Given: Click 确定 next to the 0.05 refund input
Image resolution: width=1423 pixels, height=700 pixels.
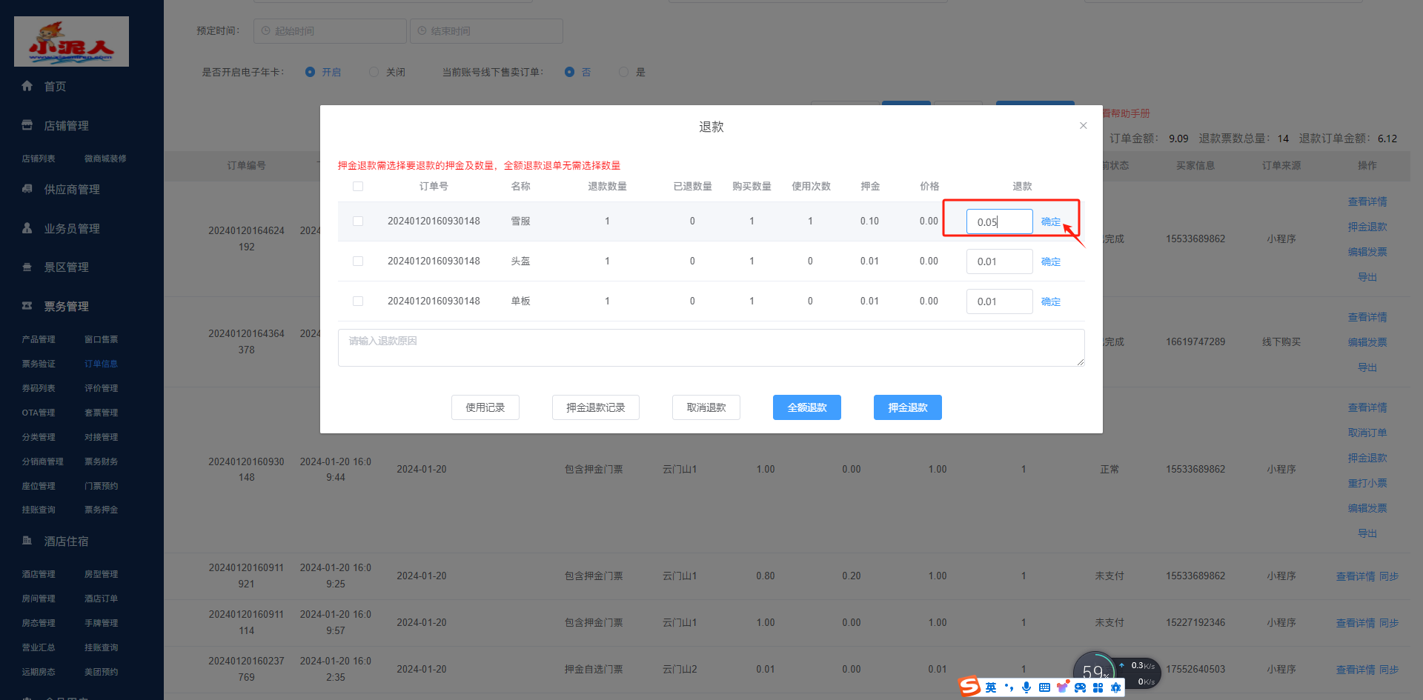Looking at the screenshot, I should 1050,221.
